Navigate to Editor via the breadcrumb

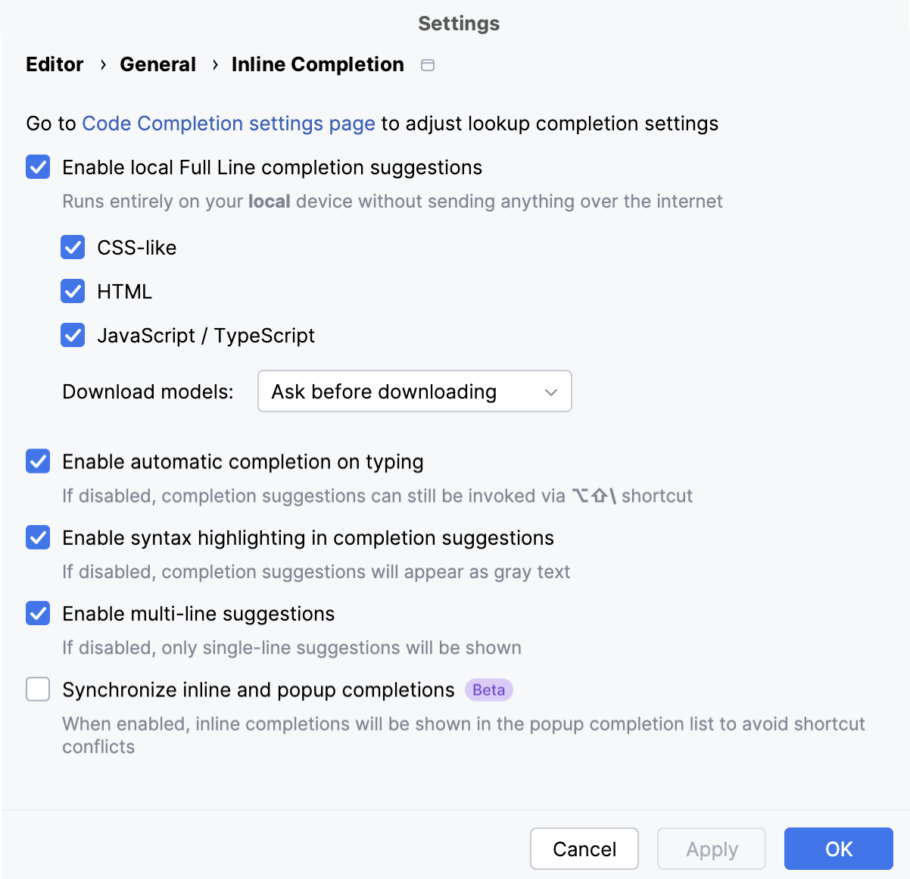54,64
